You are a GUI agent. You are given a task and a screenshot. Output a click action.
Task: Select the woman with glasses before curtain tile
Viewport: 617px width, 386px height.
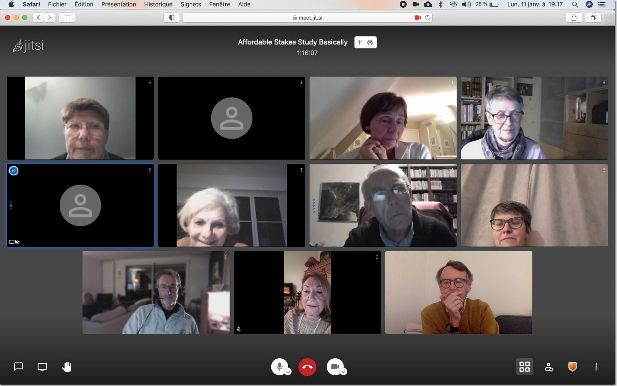[534, 205]
